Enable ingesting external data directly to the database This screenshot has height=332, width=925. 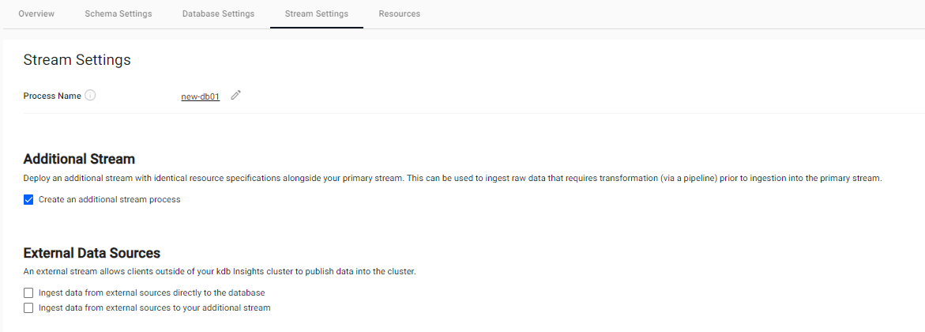[x=28, y=293]
